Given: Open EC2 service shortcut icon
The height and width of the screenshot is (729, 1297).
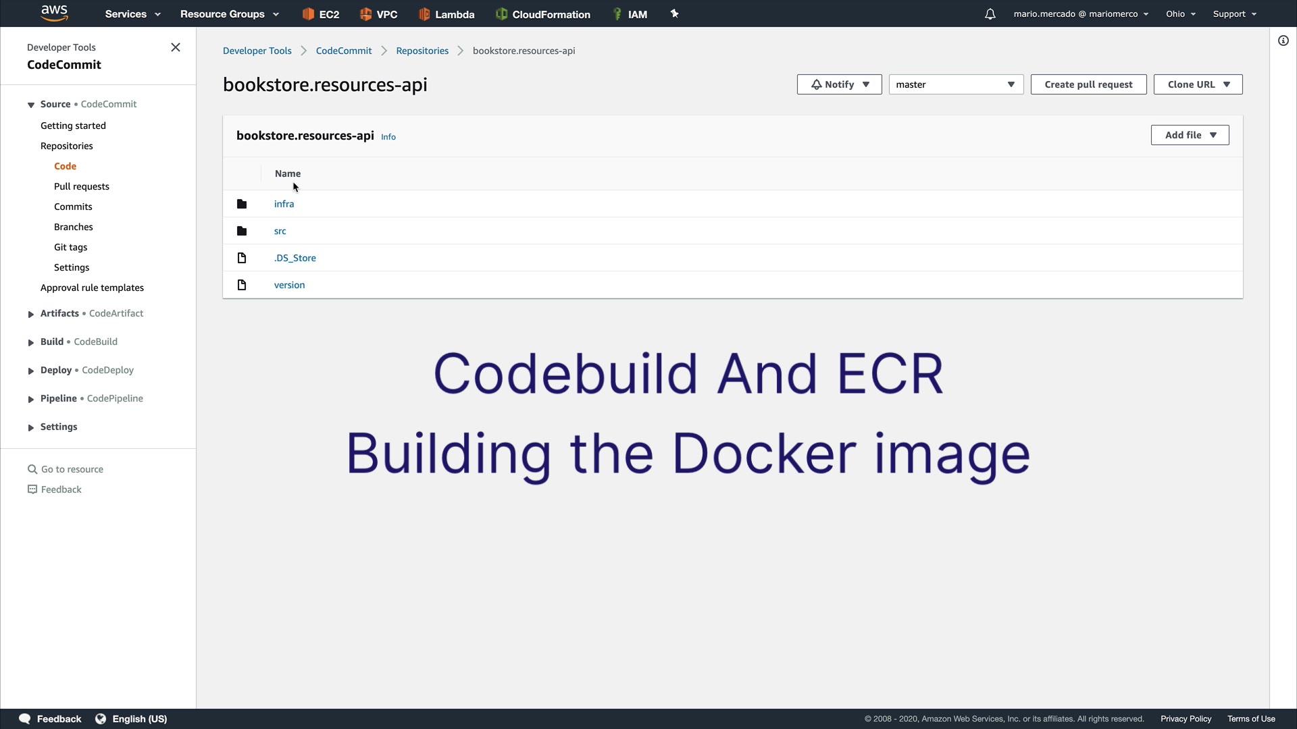Looking at the screenshot, I should point(309,14).
